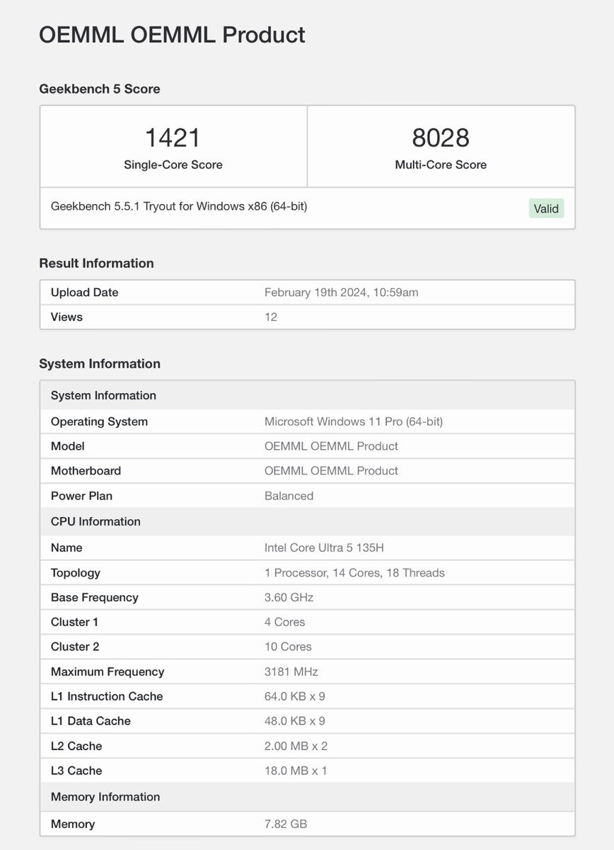Viewport: 614px width, 850px height.
Task: Click the Result Information heading
Action: [96, 263]
